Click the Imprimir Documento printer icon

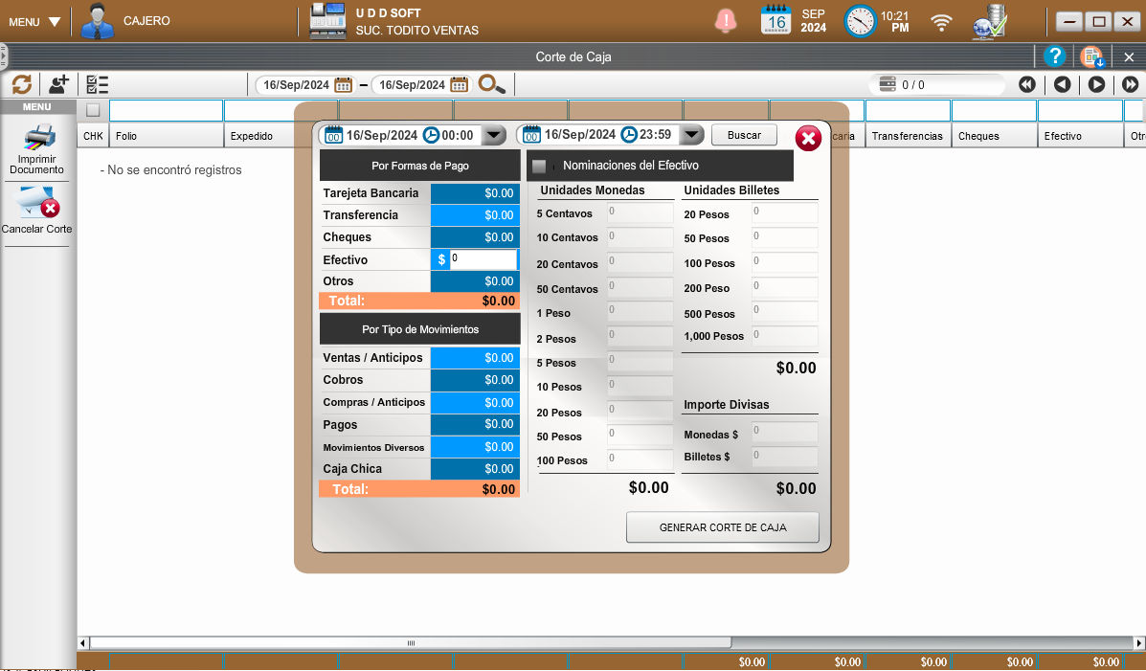[38, 139]
